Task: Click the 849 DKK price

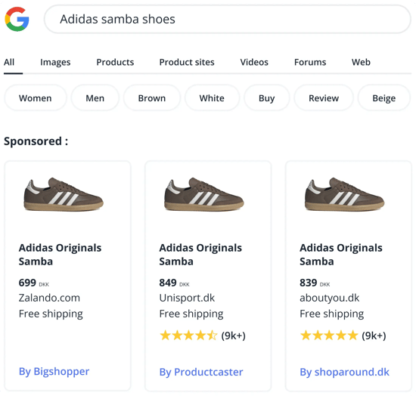Action: (x=174, y=283)
